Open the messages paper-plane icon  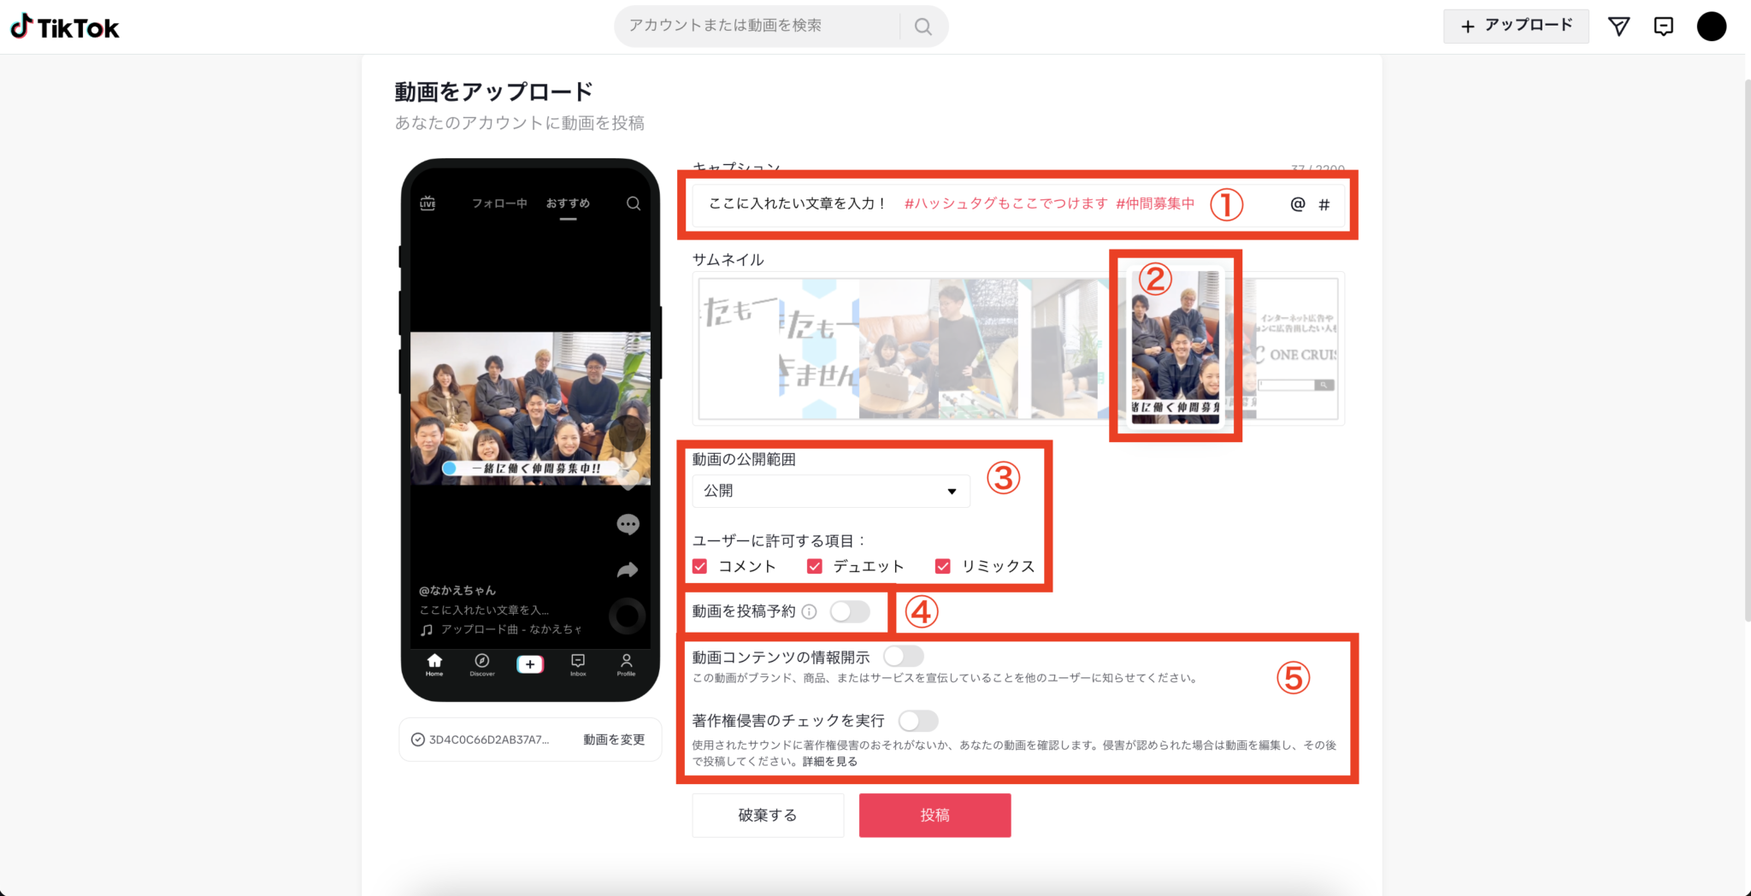(x=1618, y=27)
